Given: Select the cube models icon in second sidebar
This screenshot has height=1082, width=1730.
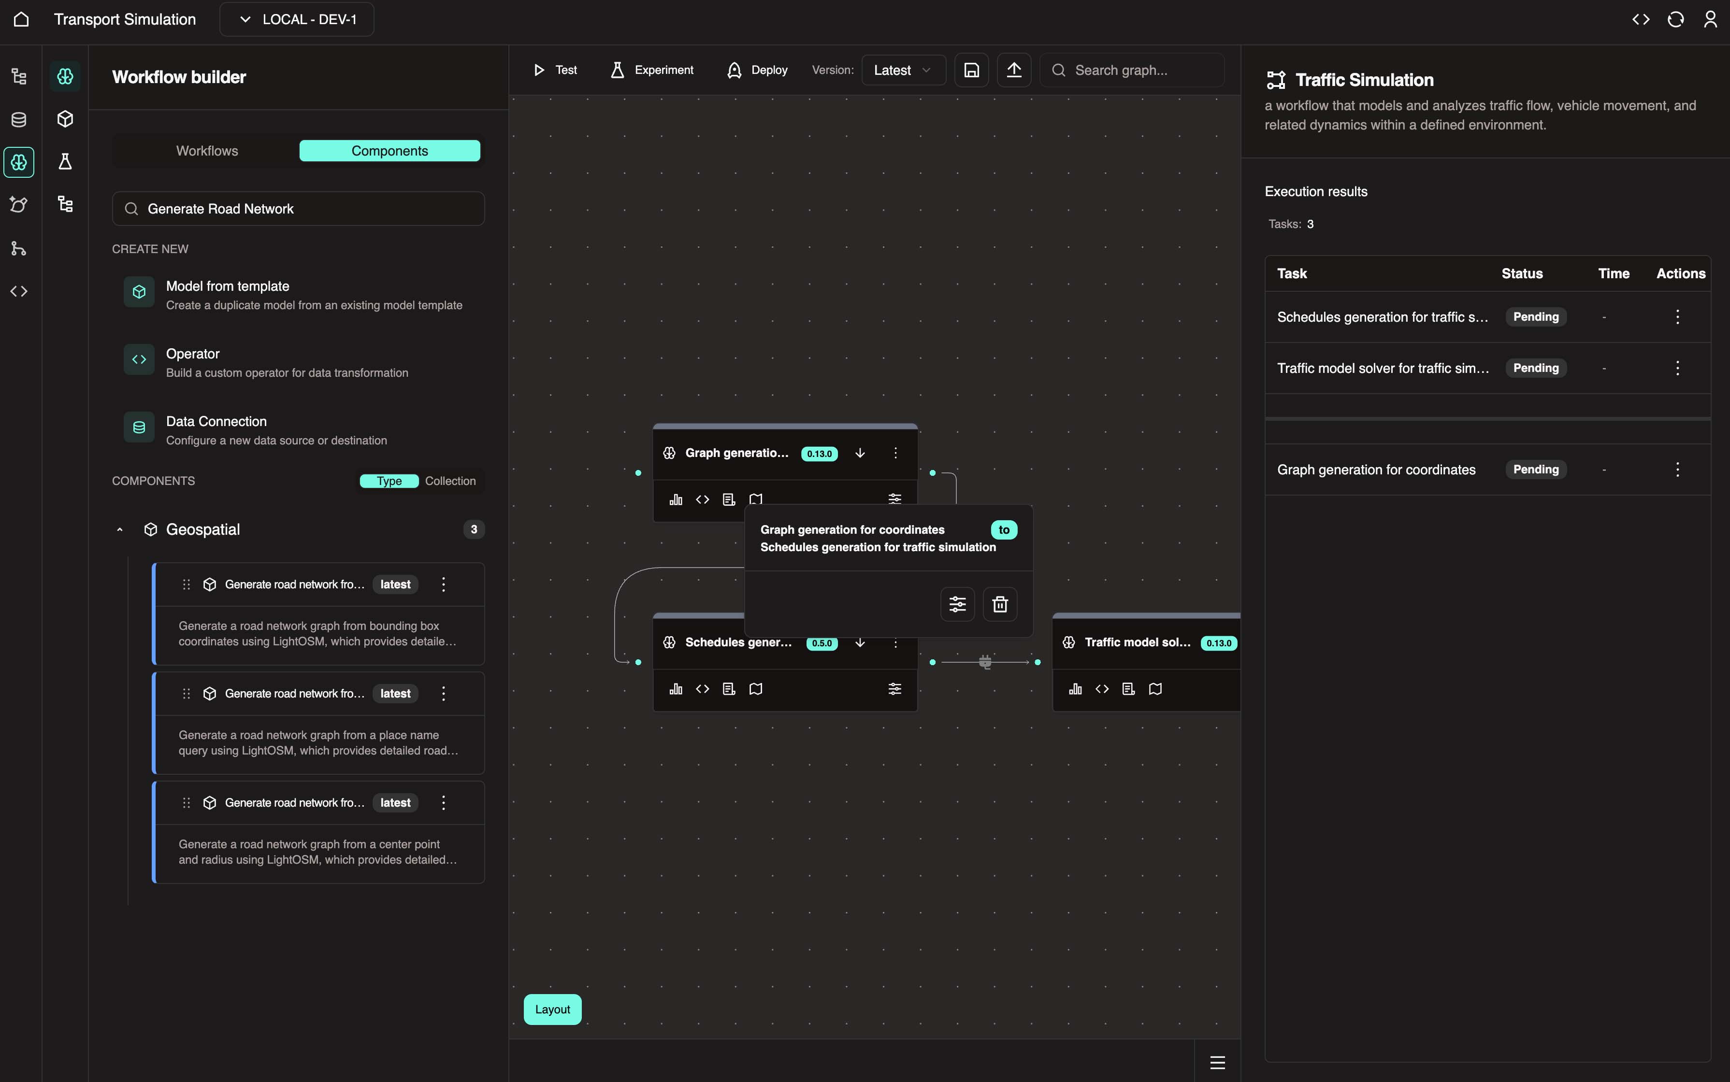Looking at the screenshot, I should [65, 119].
